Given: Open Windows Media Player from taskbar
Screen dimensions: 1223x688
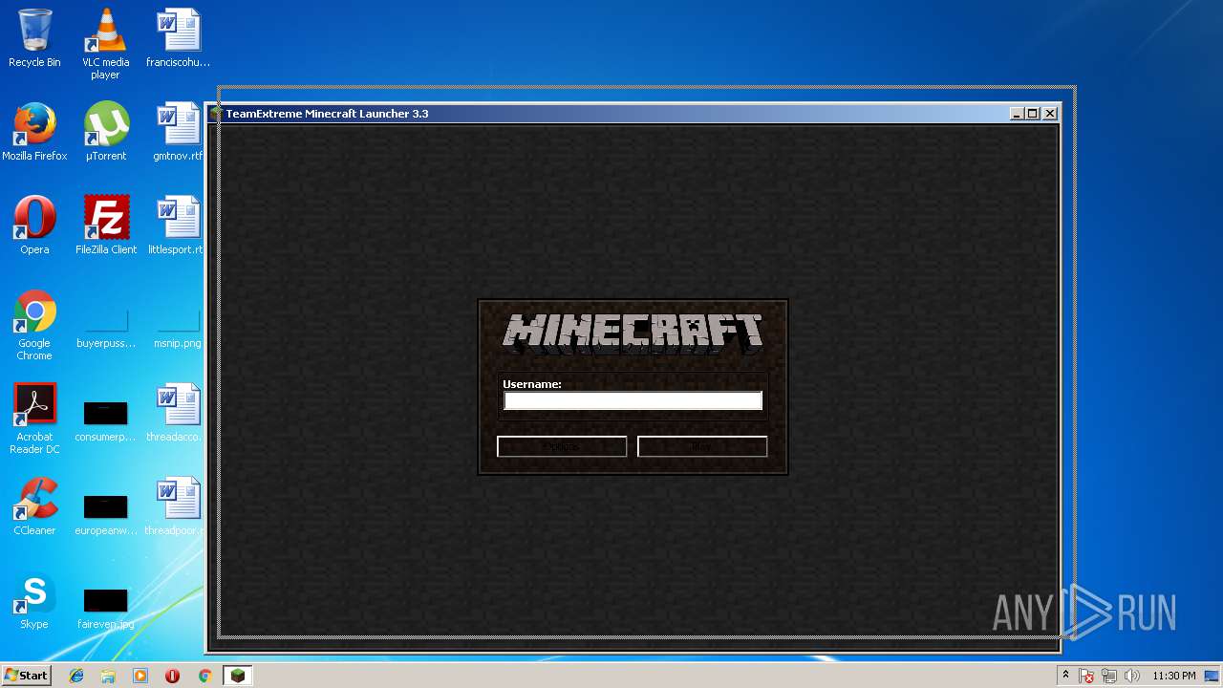Looking at the screenshot, I should point(140,676).
